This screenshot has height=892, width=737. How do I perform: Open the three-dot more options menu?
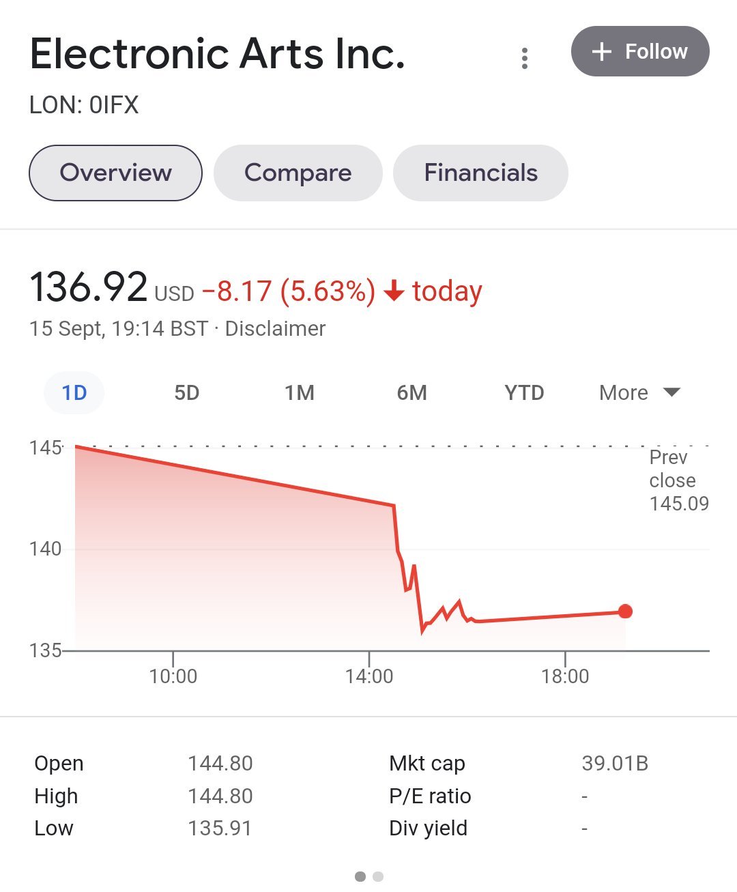[524, 58]
